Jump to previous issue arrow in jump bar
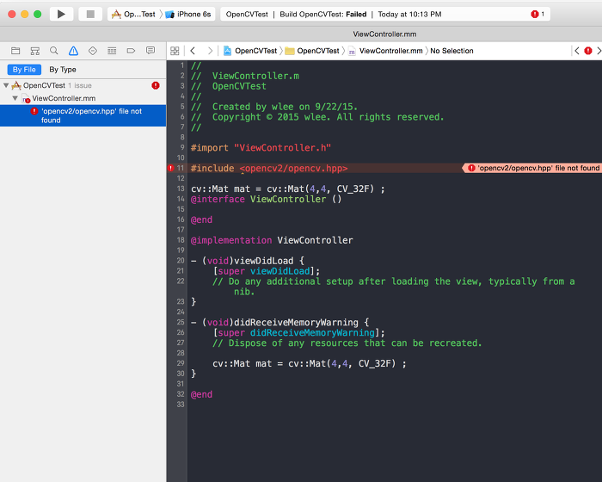The image size is (602, 482). pyautogui.click(x=577, y=51)
